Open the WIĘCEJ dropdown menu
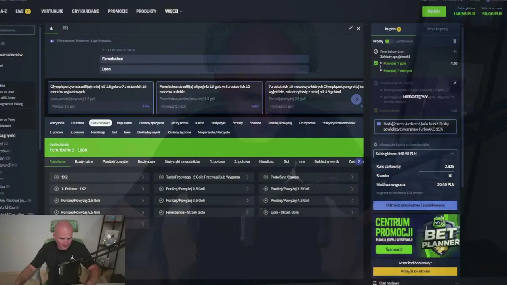This screenshot has height=285, width=507. (173, 11)
